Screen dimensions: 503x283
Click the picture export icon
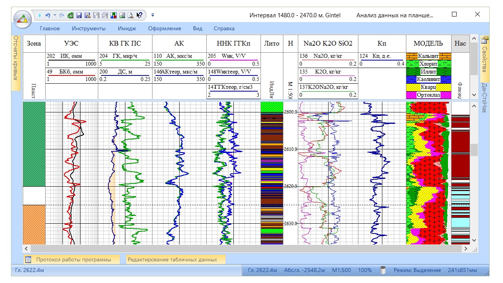[122, 15]
